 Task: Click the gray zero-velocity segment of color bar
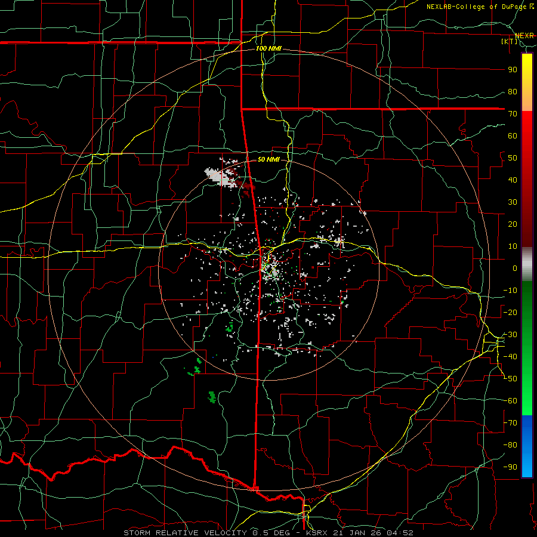527,264
